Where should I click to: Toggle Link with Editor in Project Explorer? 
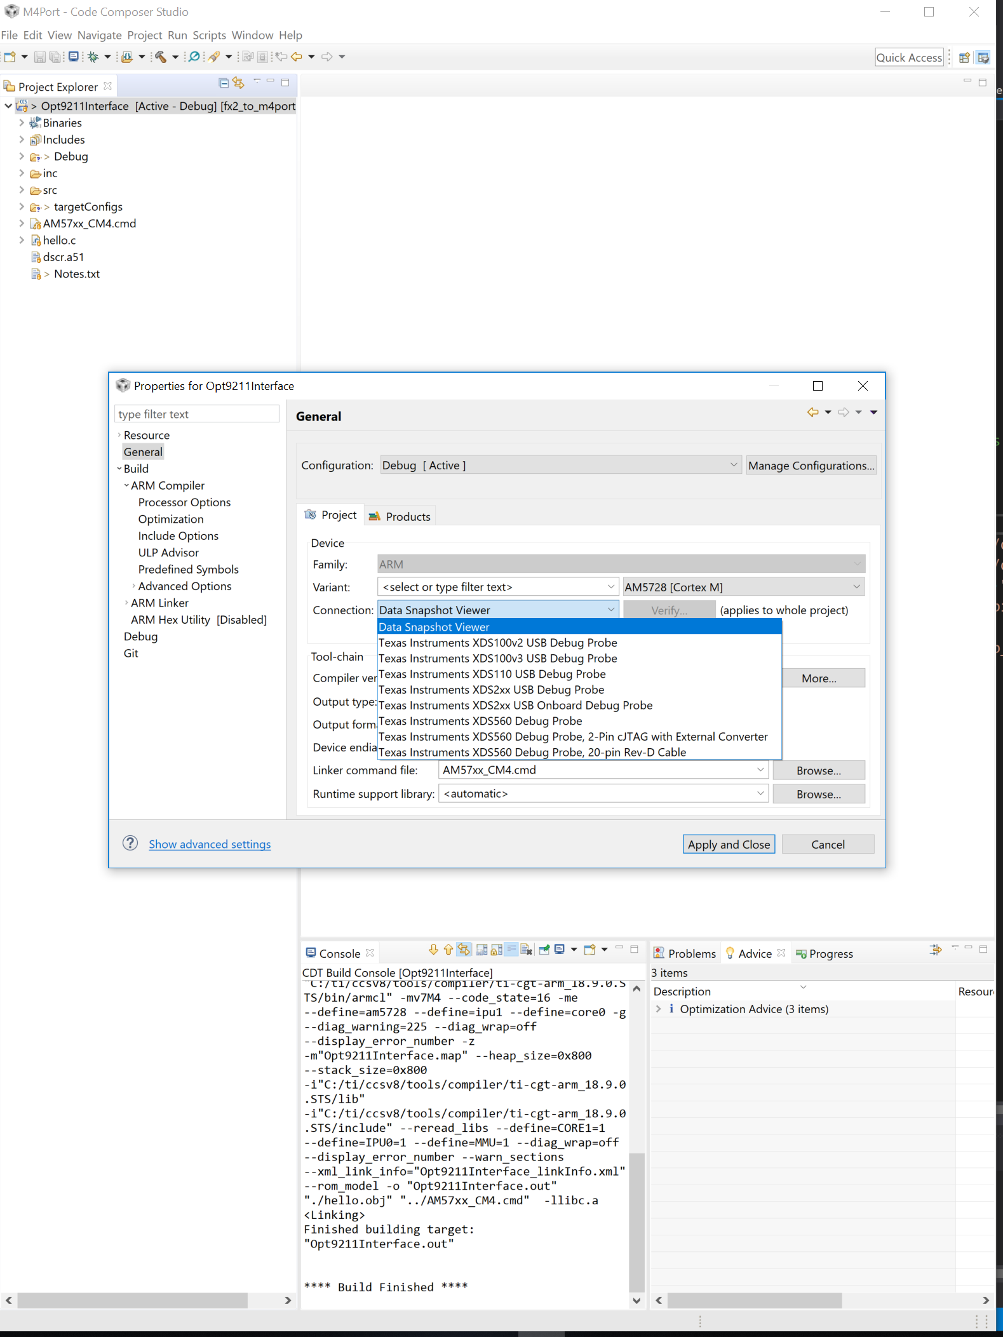tap(238, 83)
